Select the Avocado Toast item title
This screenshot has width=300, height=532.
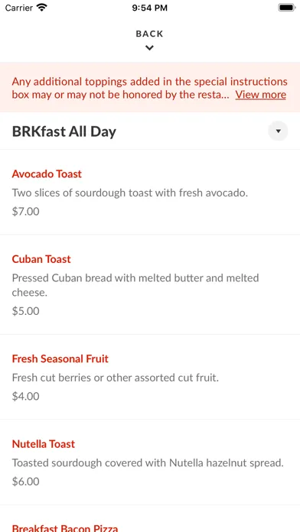click(47, 174)
